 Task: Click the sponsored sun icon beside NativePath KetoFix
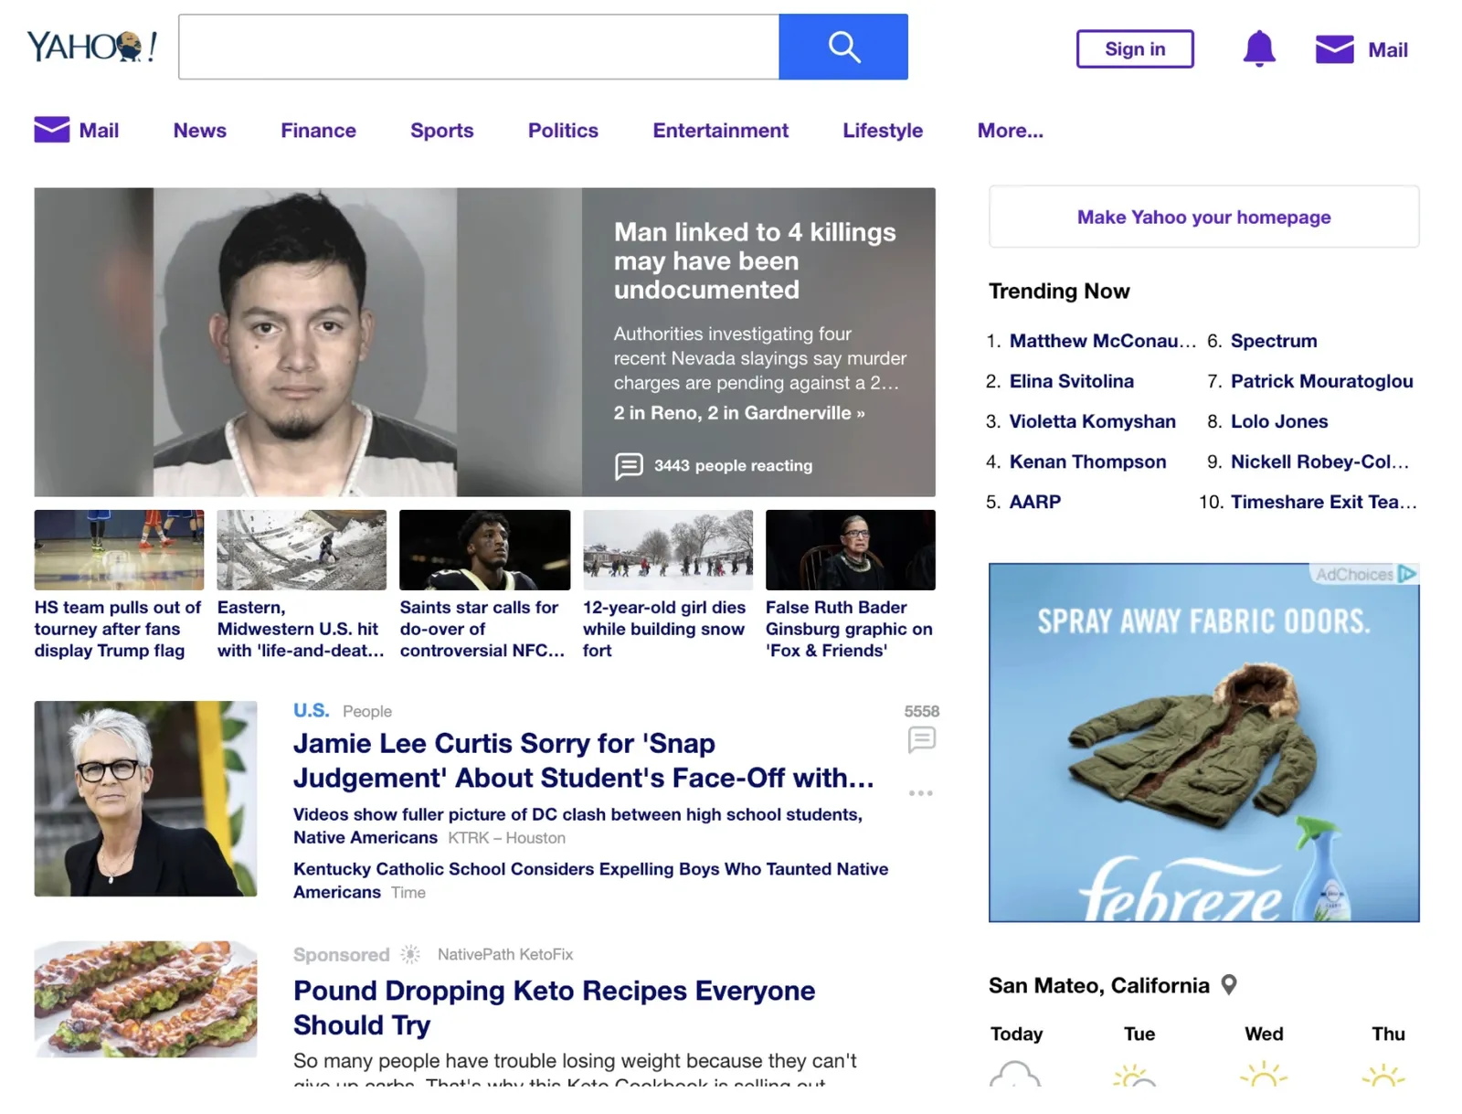411,954
